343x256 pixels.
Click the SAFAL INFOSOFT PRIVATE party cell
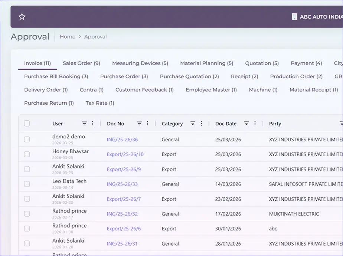pyautogui.click(x=306, y=184)
